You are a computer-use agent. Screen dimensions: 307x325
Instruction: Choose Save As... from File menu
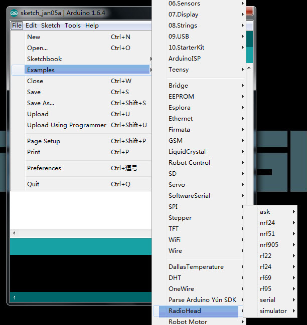(x=81, y=103)
